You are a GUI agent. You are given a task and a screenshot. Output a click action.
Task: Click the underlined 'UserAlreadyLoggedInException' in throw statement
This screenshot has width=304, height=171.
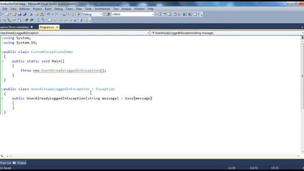[71, 70]
